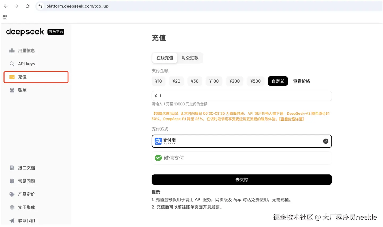Select the 自定义 custom amount option
The width and height of the screenshot is (383, 227).
pos(278,81)
